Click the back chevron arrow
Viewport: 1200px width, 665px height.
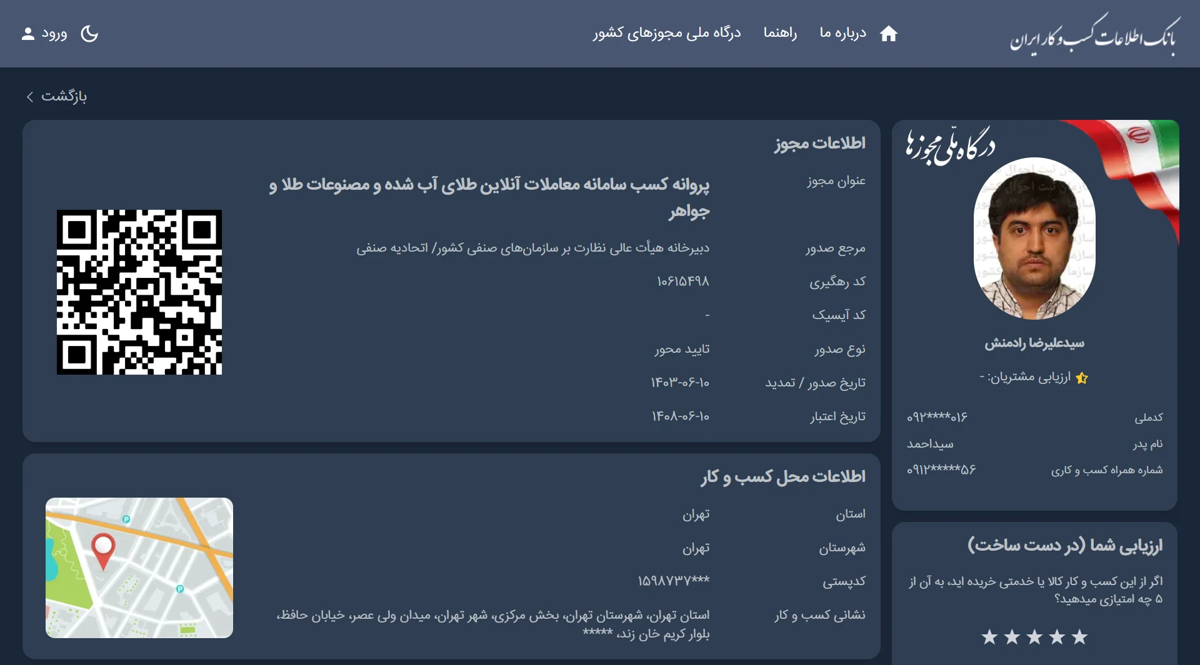(30, 97)
